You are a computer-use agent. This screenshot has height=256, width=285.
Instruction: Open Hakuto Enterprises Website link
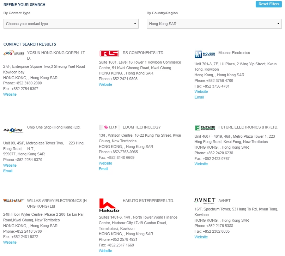coord(105,251)
